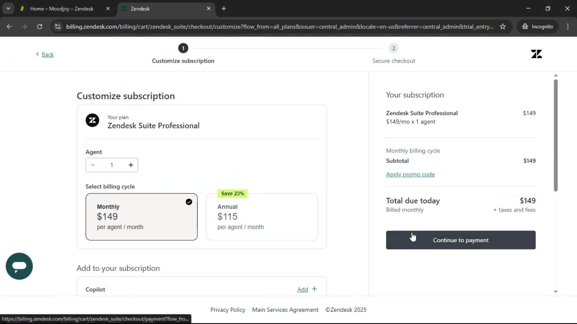Select the Monthly billing cycle card
The image size is (577, 324).
click(142, 217)
